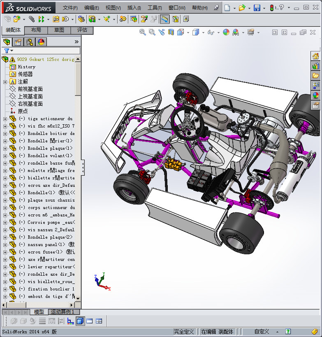
Task: Click Edit Appearance color ball
Action: point(226,32)
